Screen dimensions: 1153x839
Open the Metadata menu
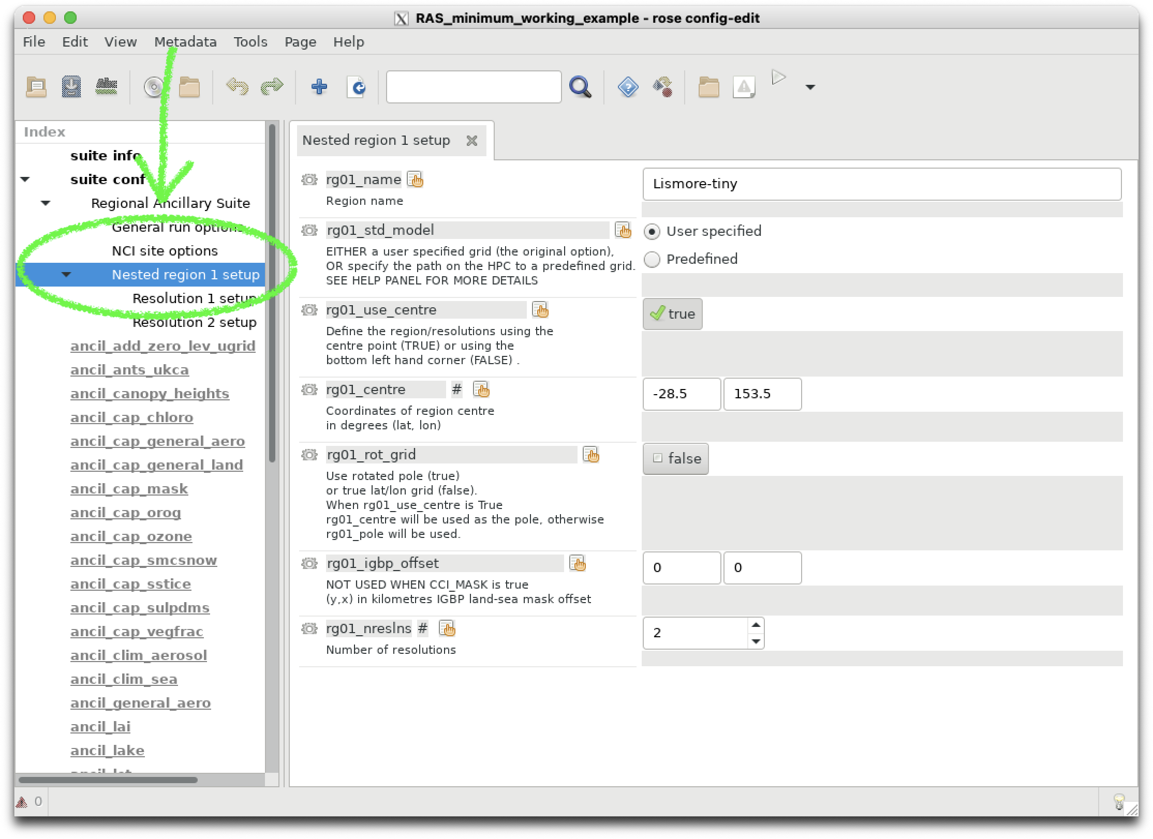pyautogui.click(x=185, y=42)
